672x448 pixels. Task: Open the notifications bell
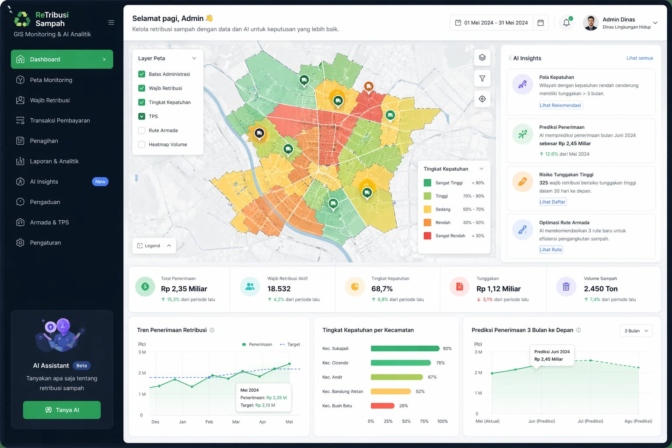pos(566,22)
